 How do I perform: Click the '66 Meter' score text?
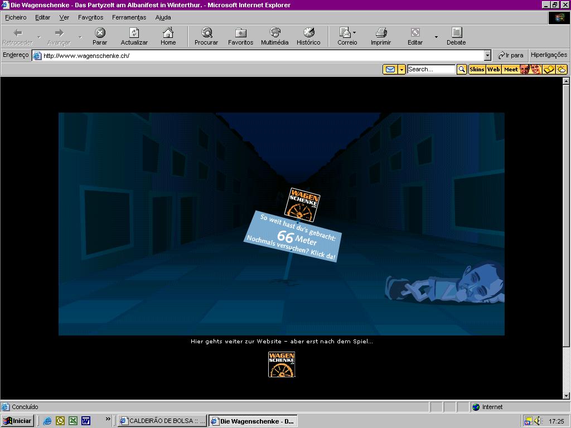[297, 237]
